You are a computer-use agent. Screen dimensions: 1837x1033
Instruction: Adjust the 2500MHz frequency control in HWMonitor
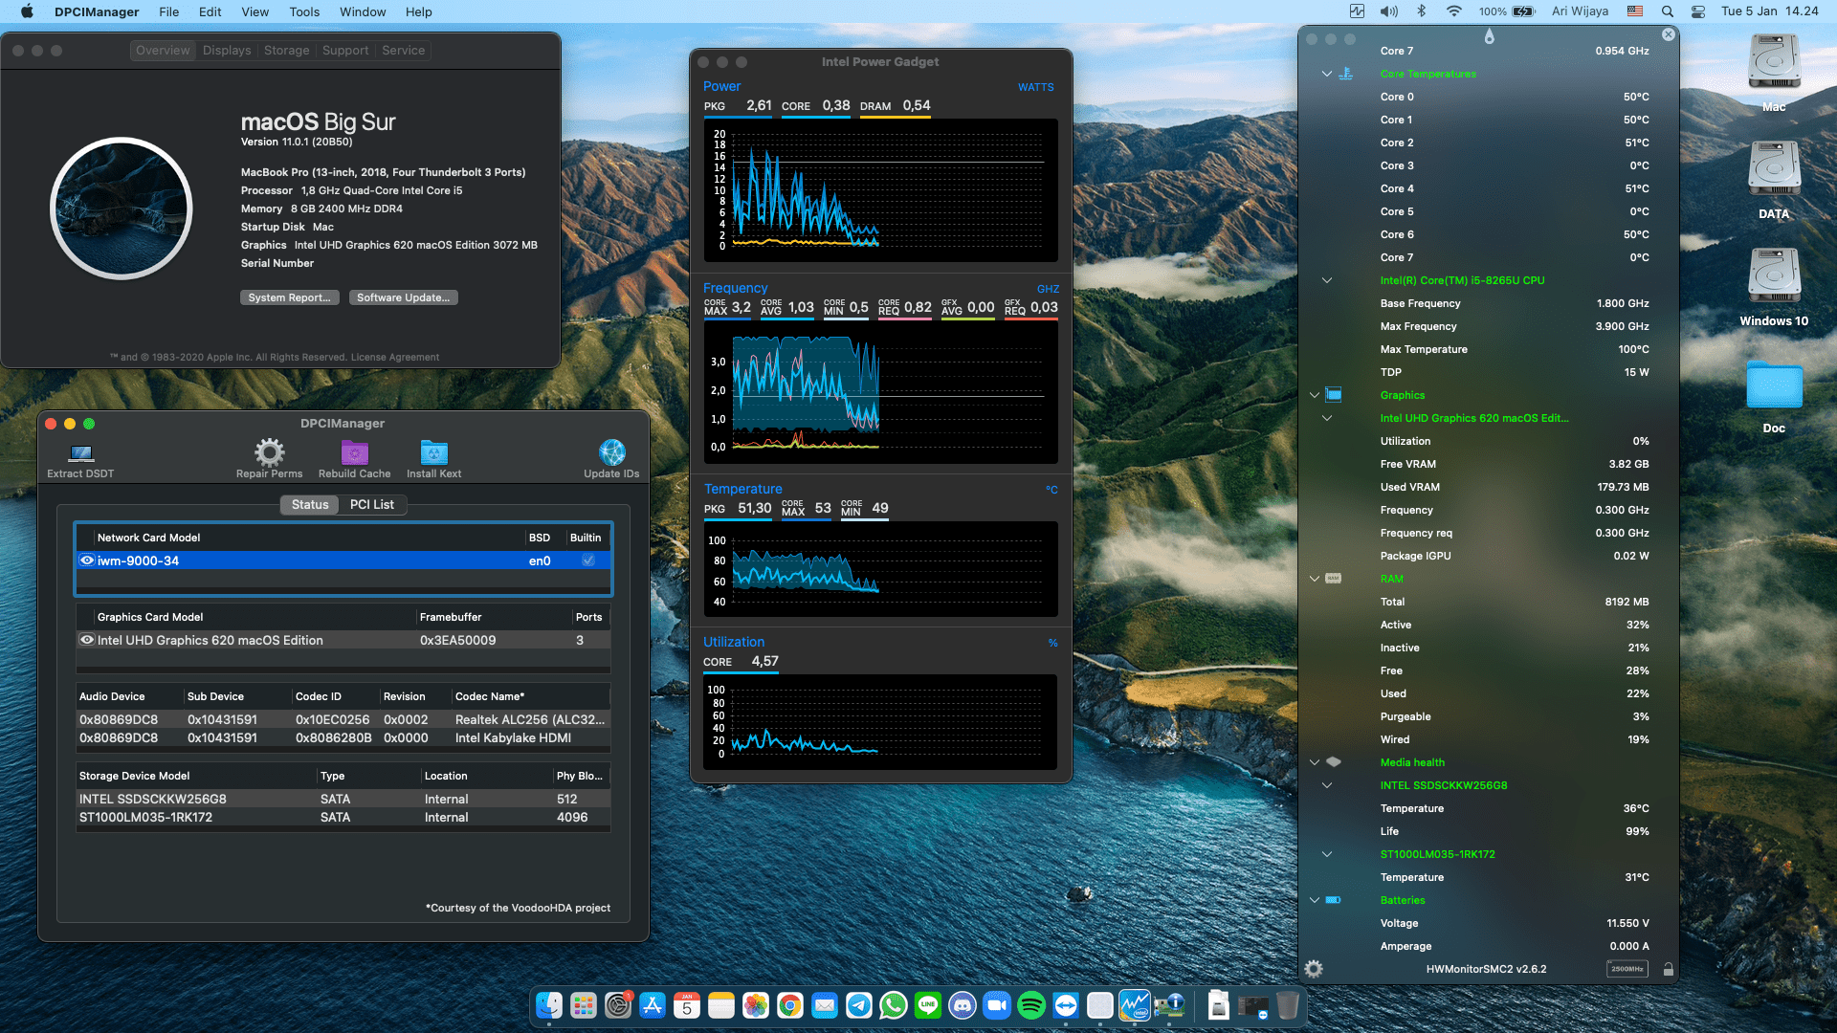tap(1627, 968)
